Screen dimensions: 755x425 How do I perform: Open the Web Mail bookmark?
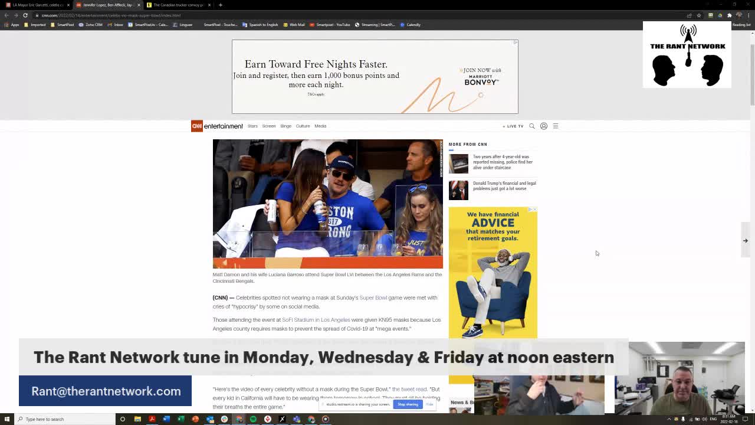tap(294, 25)
